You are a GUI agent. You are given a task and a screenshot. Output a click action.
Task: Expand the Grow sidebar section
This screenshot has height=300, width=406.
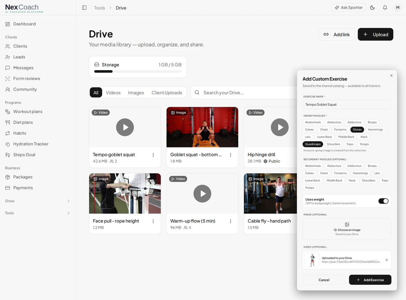(x=38, y=201)
